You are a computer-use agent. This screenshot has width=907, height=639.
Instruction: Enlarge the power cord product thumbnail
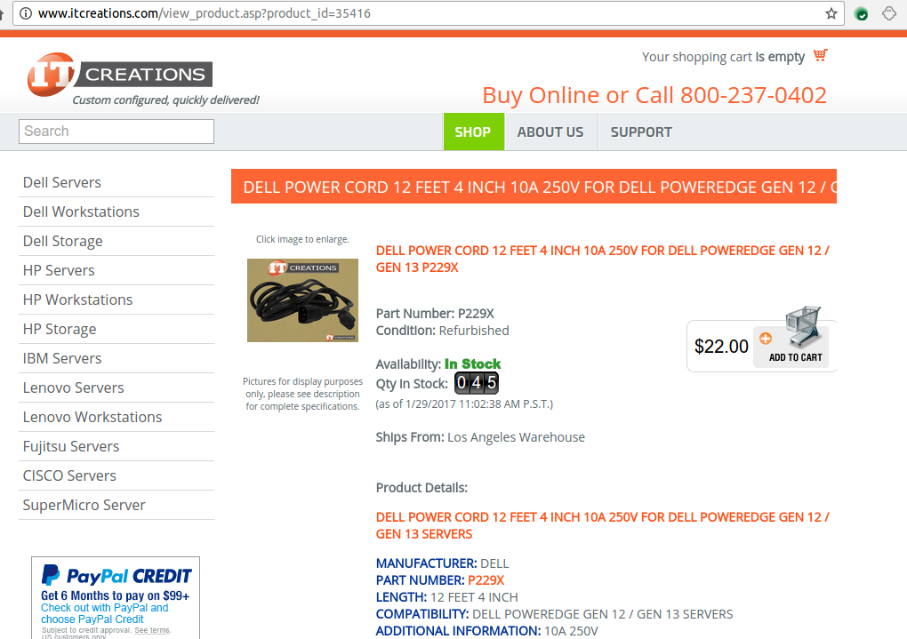click(x=302, y=300)
